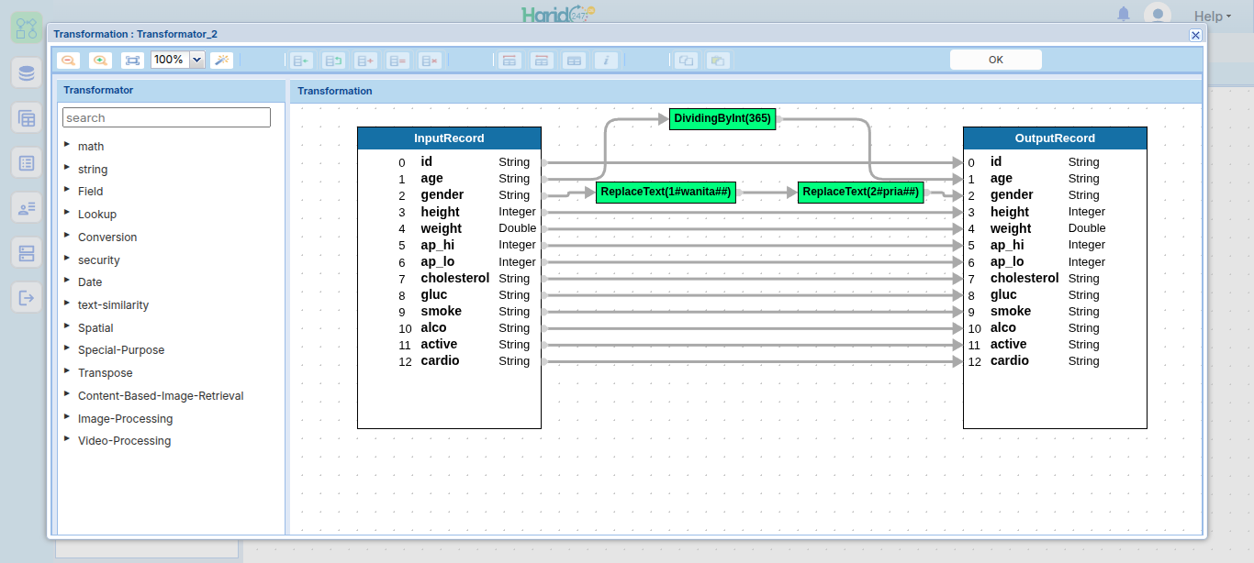This screenshot has height=563, width=1254.
Task: Select the Video-Processing category label
Action: [124, 441]
